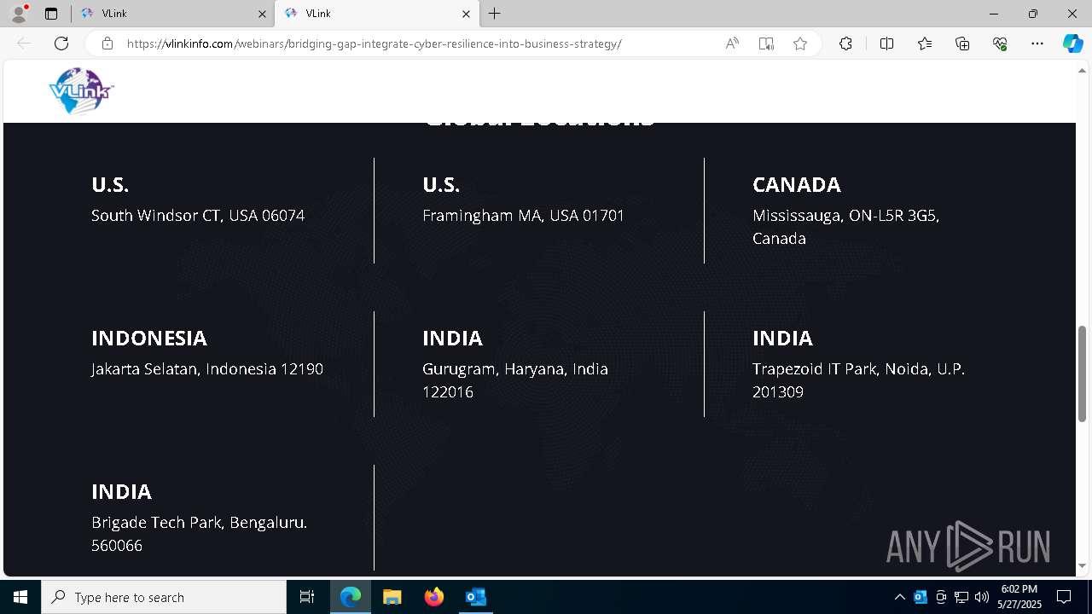Image resolution: width=1092 pixels, height=614 pixels.
Task: Open Collections panel
Action: click(x=962, y=43)
